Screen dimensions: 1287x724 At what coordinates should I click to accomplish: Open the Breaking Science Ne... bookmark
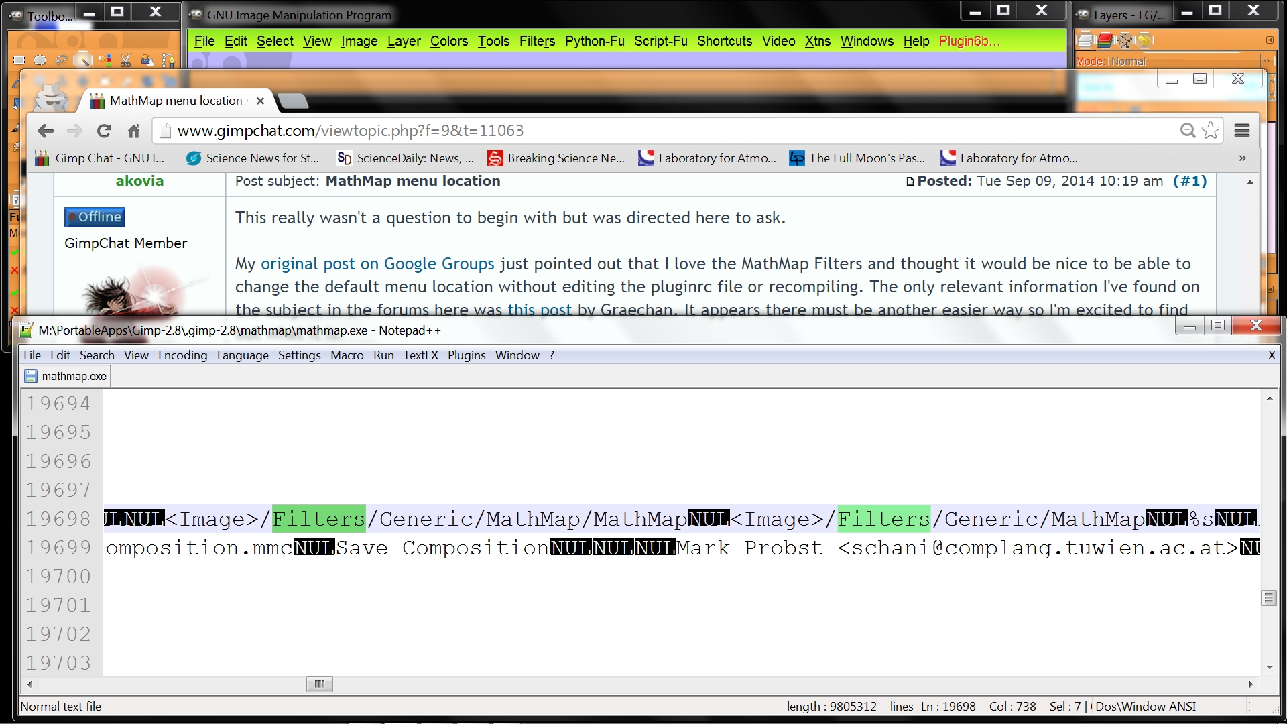click(556, 158)
